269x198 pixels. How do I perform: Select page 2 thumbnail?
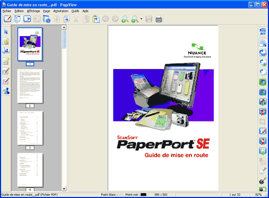[x=30, y=86]
